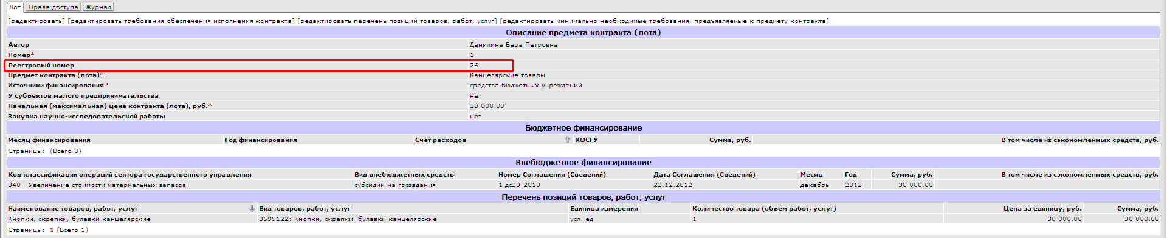Click the 340 - Увеличение стоимости cell
This screenshot has width=1167, height=238.
97,185
